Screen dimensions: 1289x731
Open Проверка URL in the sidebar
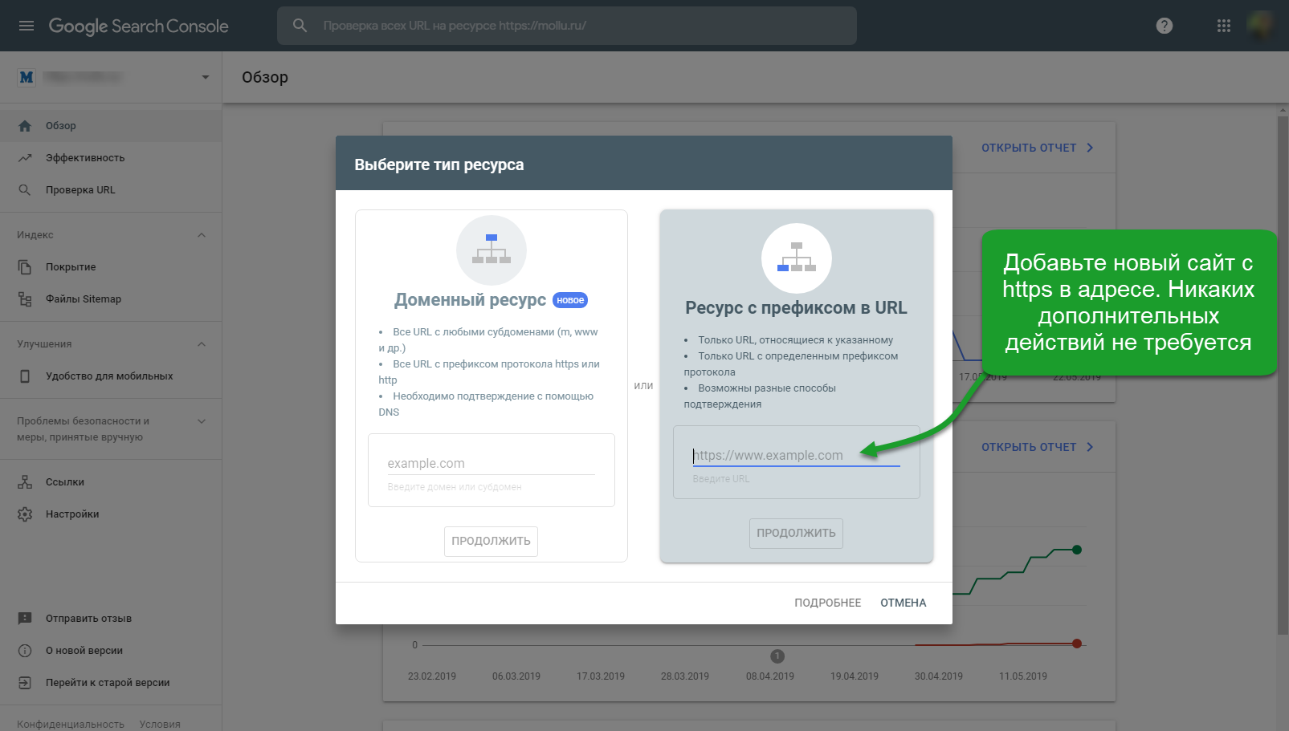pos(111,190)
